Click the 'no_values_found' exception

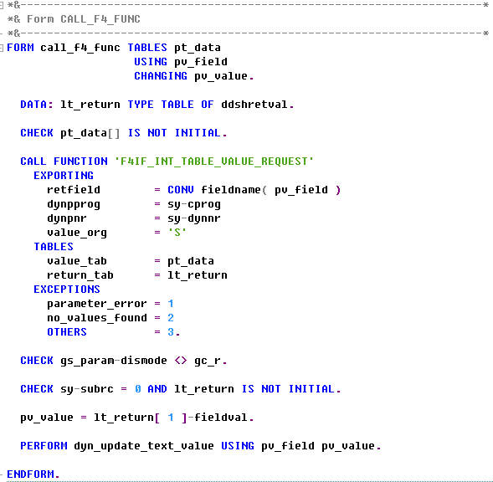point(97,318)
